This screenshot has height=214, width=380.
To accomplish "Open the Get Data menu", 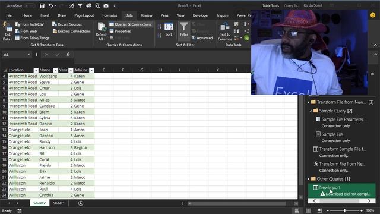I will pyautogui.click(x=8, y=32).
